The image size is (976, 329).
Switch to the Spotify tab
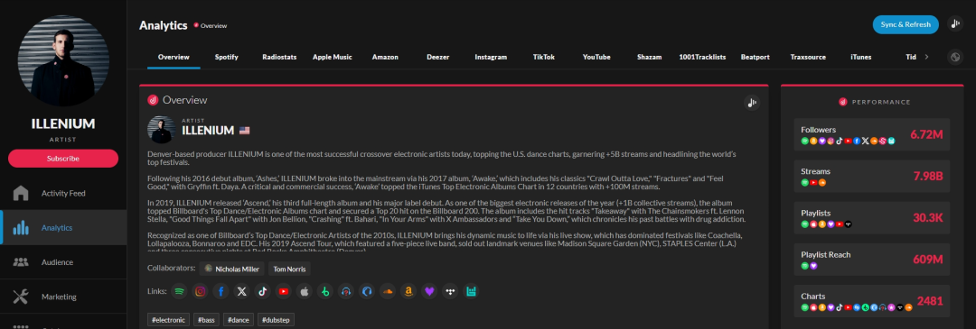pos(227,57)
